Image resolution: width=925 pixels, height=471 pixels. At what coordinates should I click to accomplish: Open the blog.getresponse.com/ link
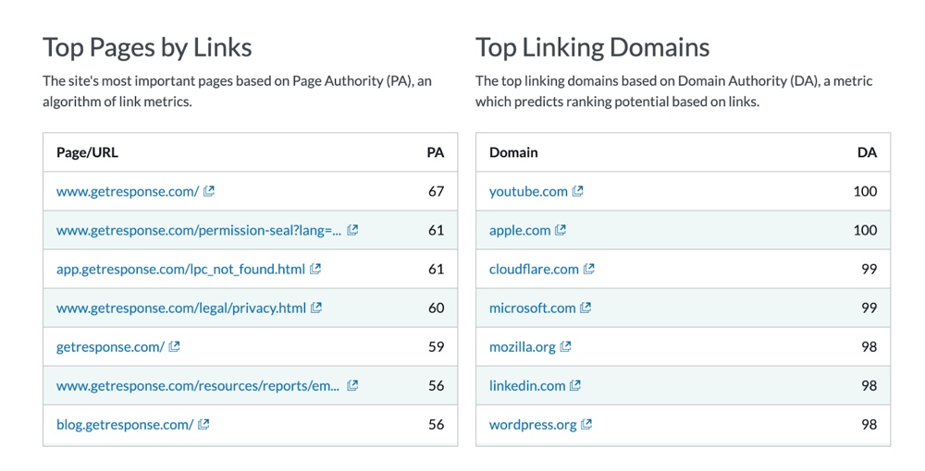pyautogui.click(x=125, y=425)
